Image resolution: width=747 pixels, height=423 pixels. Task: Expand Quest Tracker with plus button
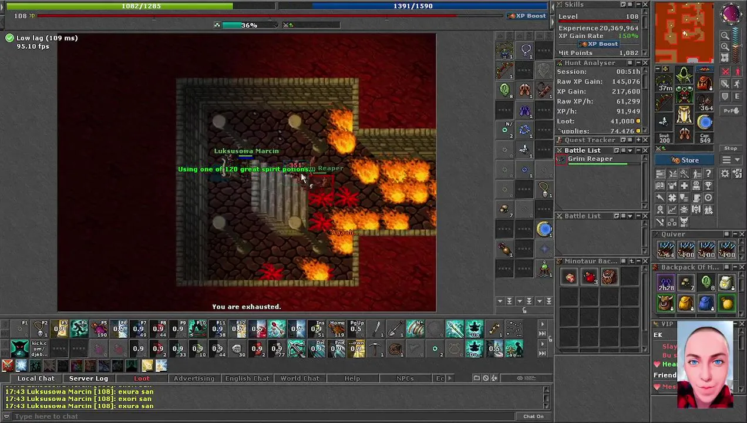point(638,140)
